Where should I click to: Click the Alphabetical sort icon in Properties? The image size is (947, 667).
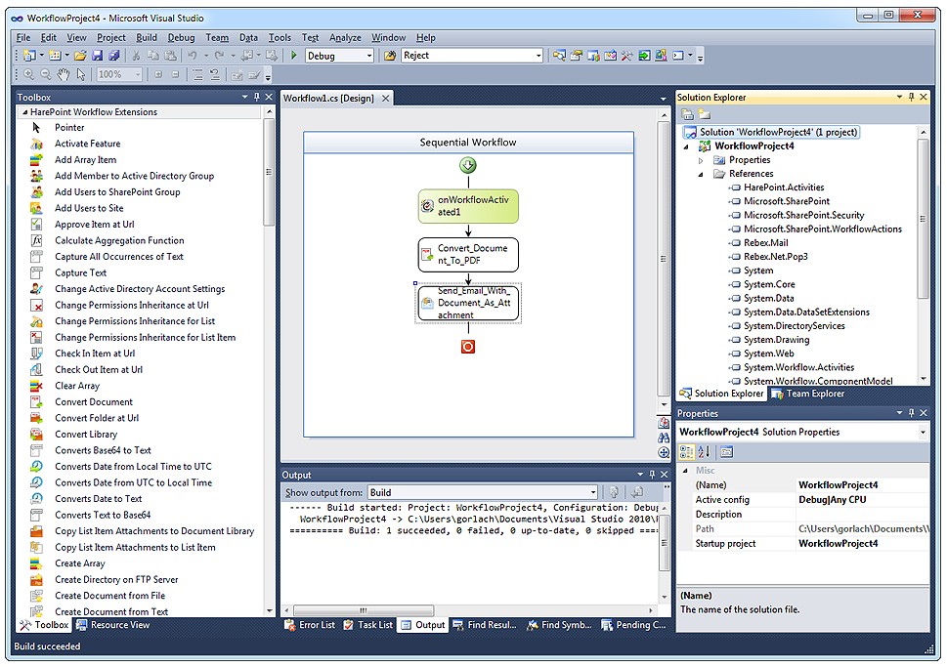coord(704,451)
